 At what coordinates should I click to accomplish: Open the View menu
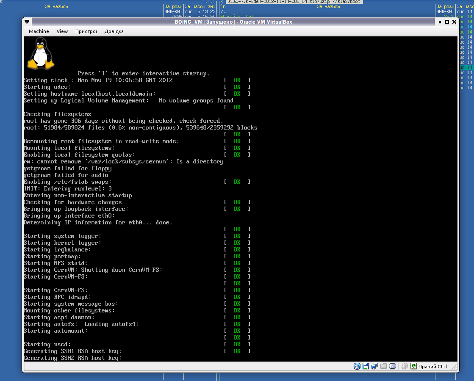click(x=62, y=31)
